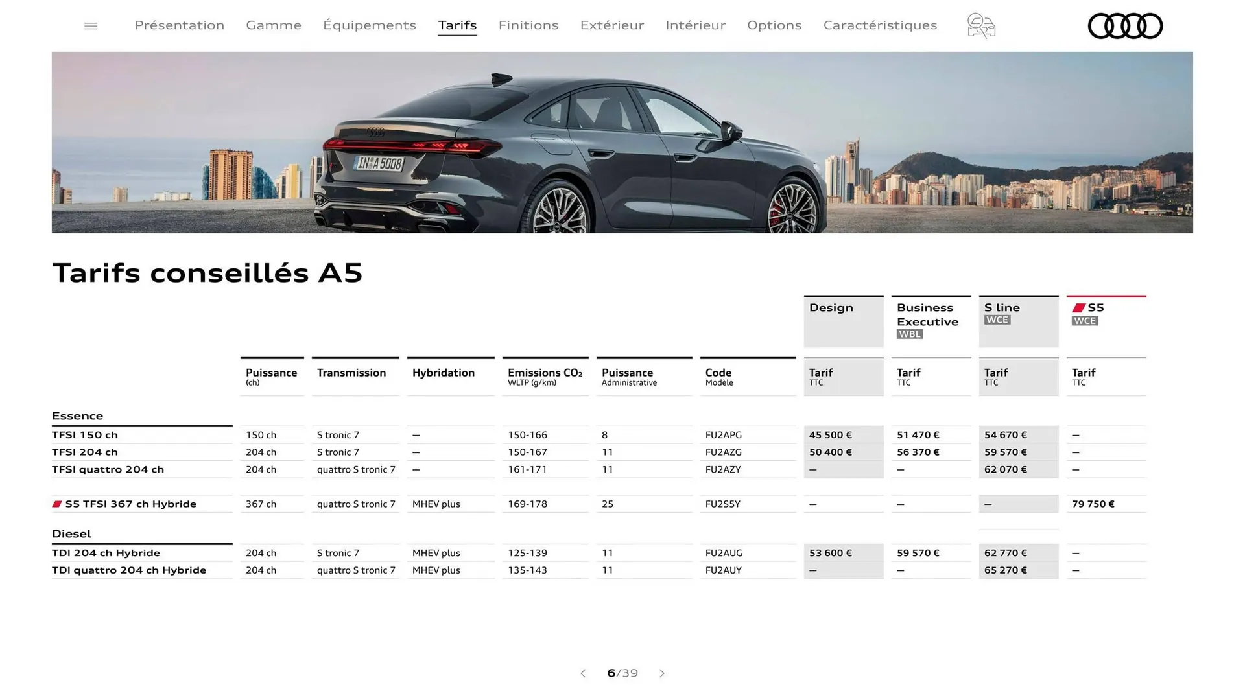The height and width of the screenshot is (700, 1245).
Task: Navigate to the Gamme section
Action: point(274,25)
